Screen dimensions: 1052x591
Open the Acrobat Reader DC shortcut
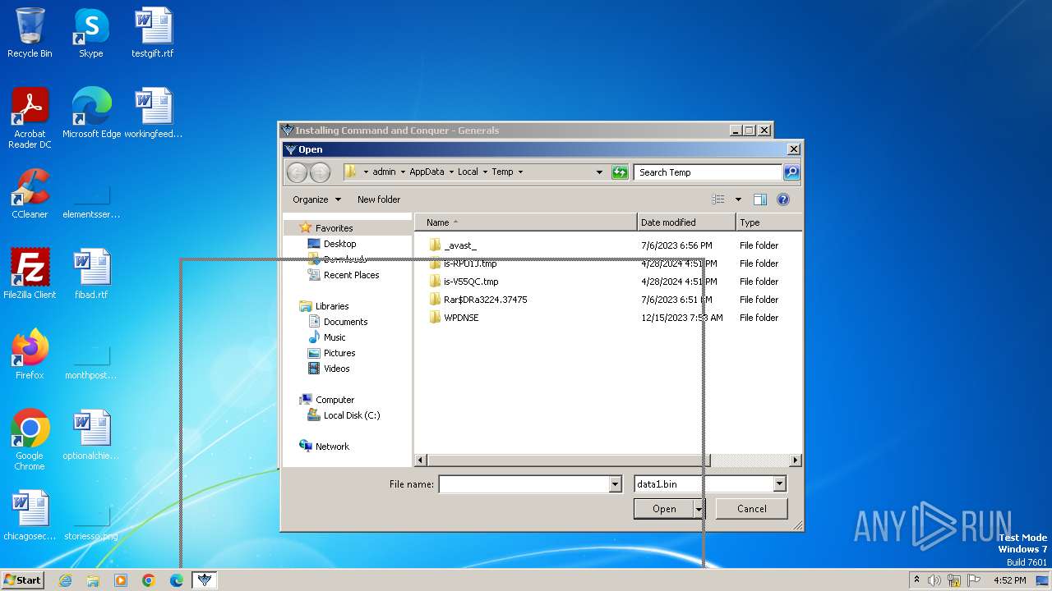[x=30, y=118]
